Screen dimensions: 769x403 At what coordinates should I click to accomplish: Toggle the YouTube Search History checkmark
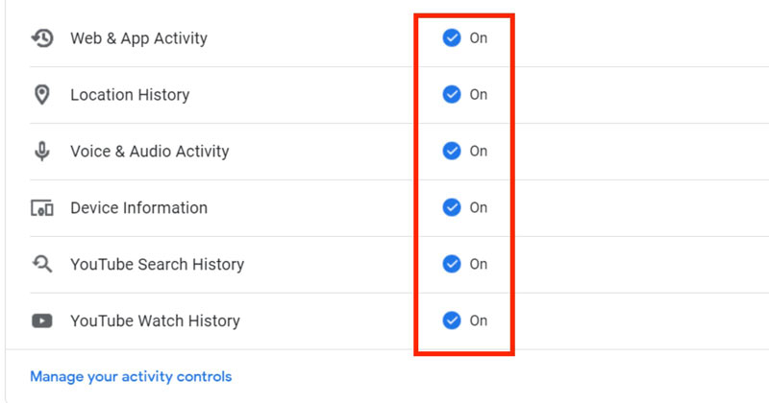tap(452, 264)
